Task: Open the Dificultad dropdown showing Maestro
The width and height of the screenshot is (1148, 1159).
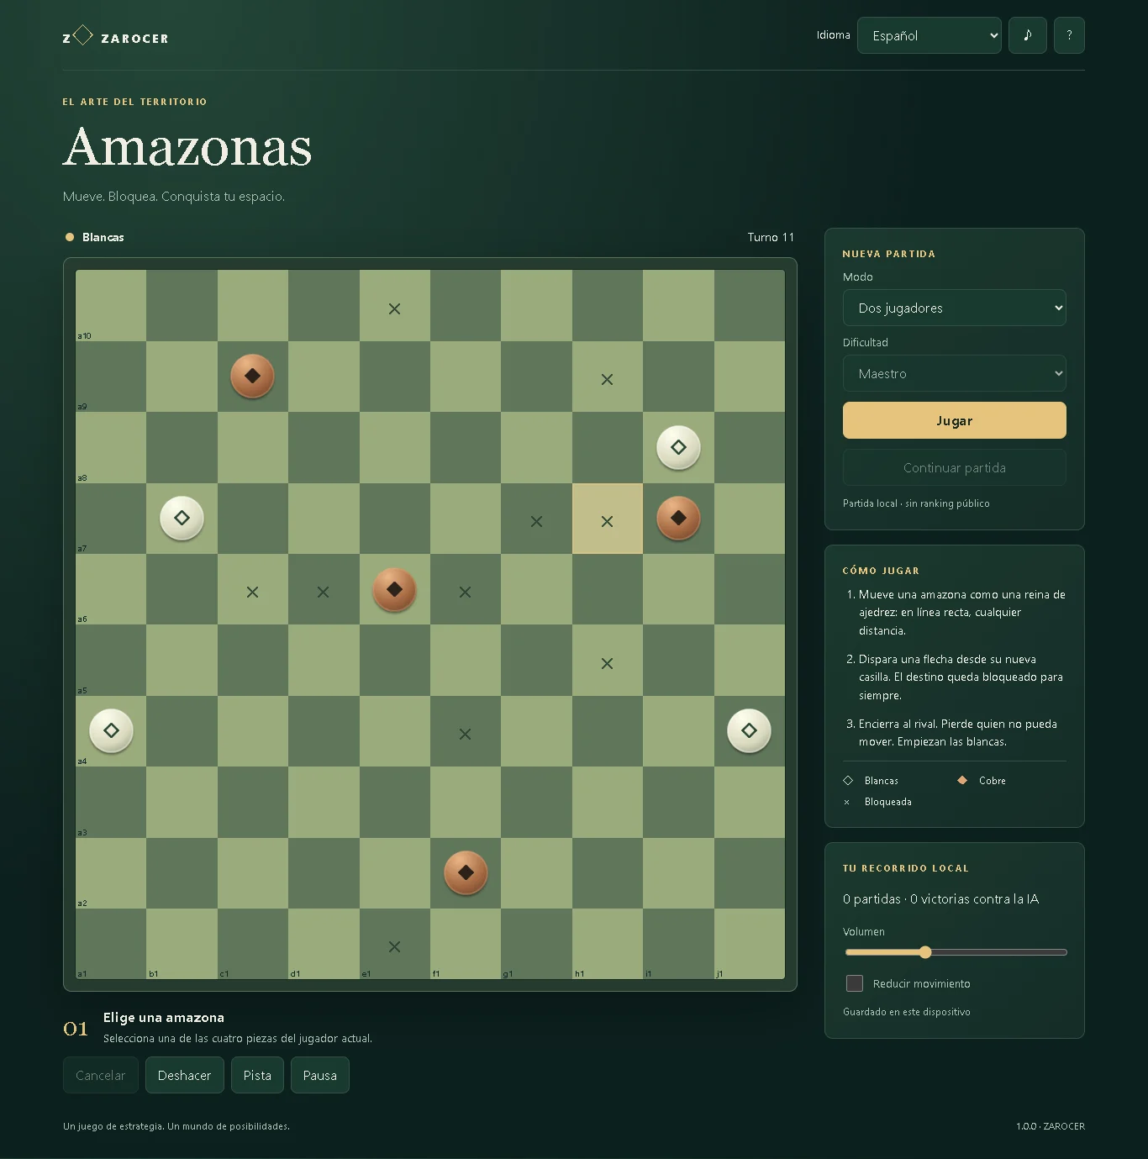Action: point(954,373)
